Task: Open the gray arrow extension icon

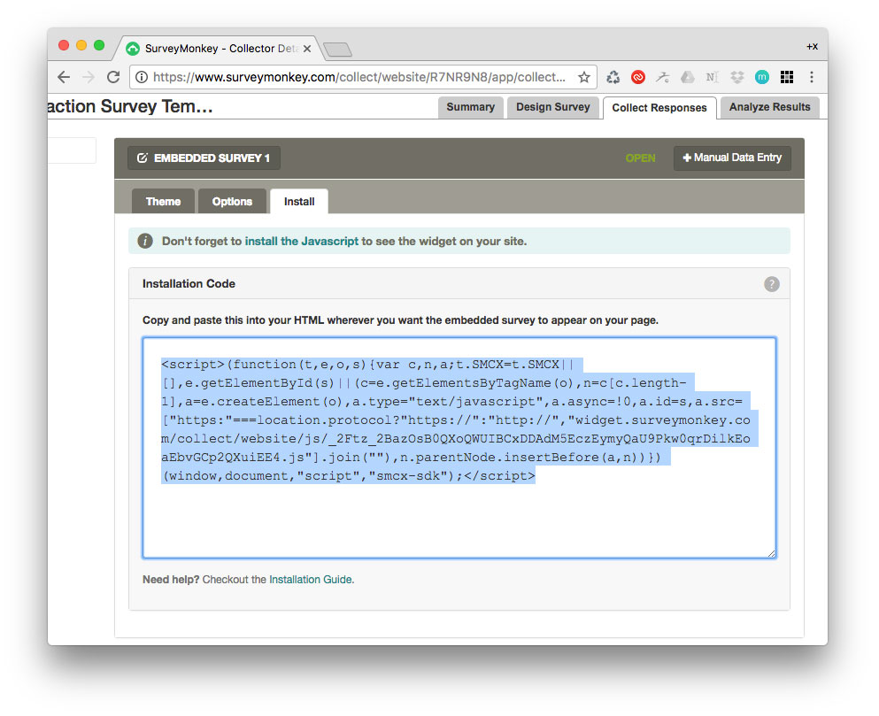Action: [x=663, y=77]
